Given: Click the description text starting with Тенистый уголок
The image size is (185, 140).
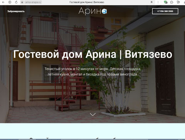Looking at the screenshot, I should click(92, 72).
